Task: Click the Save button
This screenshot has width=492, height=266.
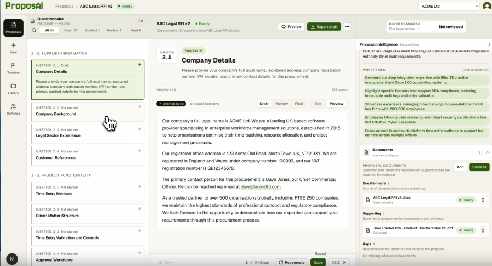Action: coord(318,262)
